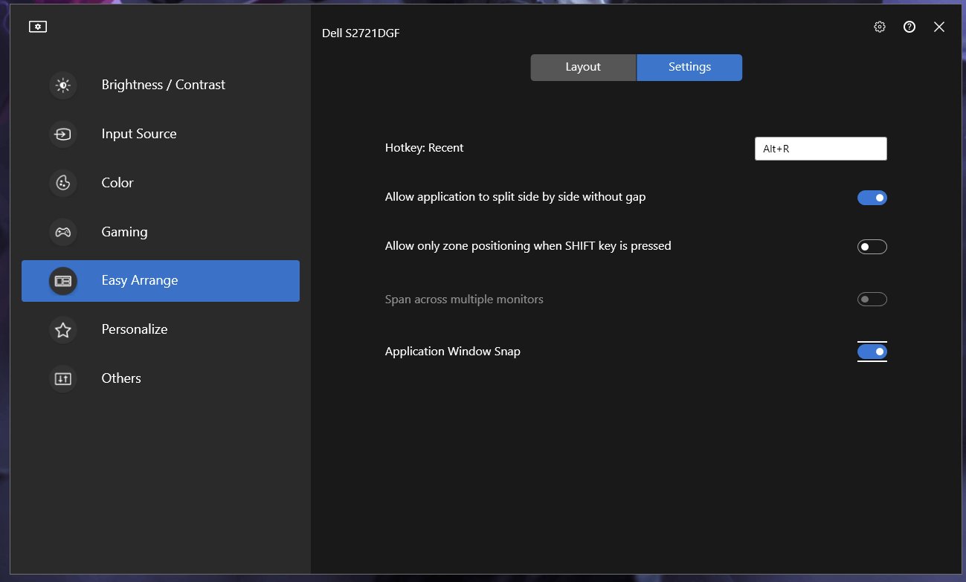The width and height of the screenshot is (966, 582).
Task: Click the Easy Arrange layout icon
Action: (x=63, y=281)
